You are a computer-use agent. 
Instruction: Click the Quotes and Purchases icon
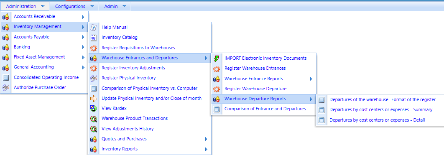click(x=94, y=139)
